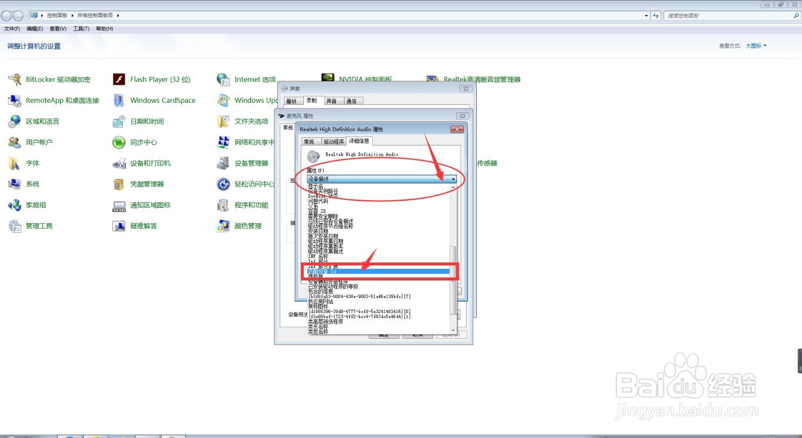The height and width of the screenshot is (438, 802).
Task: Select 常规 tab in 麦克风 属性 window
Action: (288, 127)
